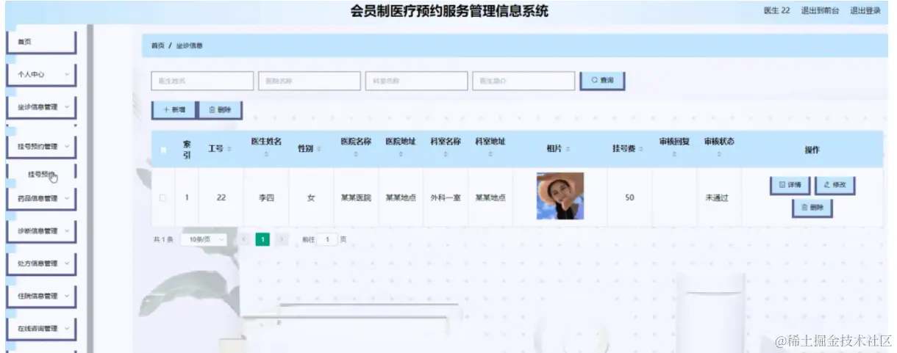Click the 科室名称 search field

tap(417, 81)
